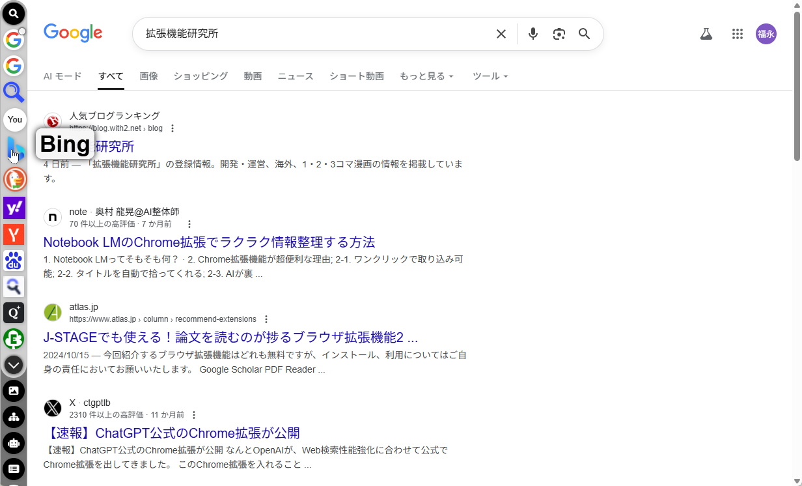Click the X favicon on the fourth result

point(53,408)
